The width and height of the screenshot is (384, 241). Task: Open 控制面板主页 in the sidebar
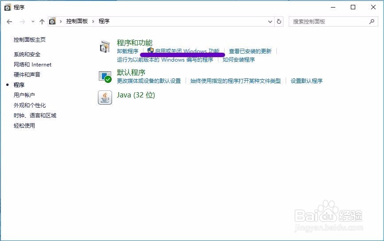pyautogui.click(x=30, y=40)
